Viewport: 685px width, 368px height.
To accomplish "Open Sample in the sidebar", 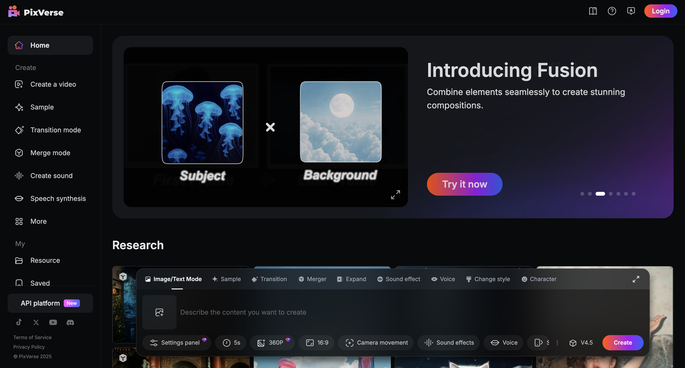I will (x=50, y=107).
